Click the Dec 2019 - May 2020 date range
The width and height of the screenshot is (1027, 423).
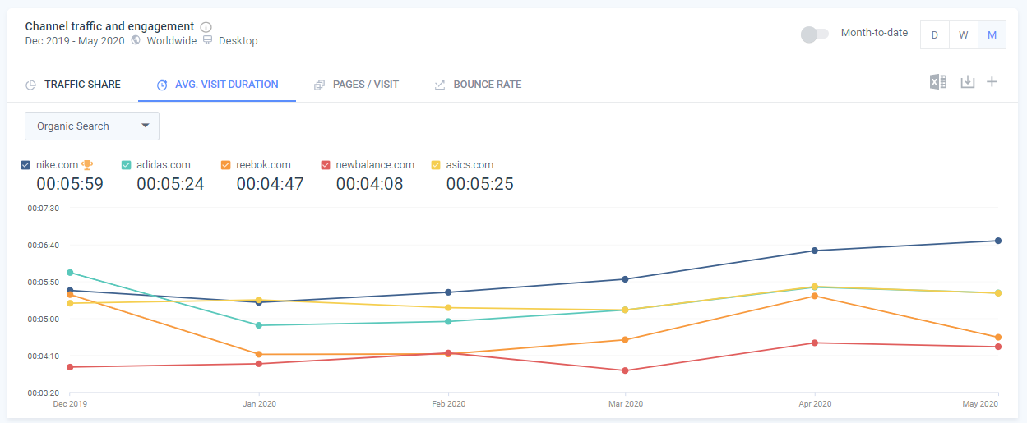tap(75, 40)
